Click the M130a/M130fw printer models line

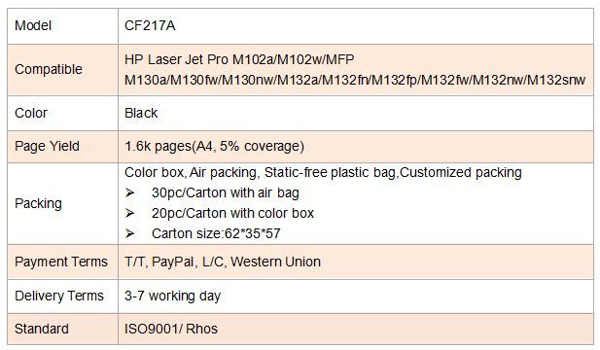(x=355, y=80)
